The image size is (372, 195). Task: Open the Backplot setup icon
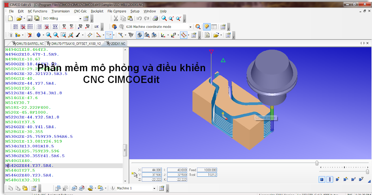coord(193,35)
